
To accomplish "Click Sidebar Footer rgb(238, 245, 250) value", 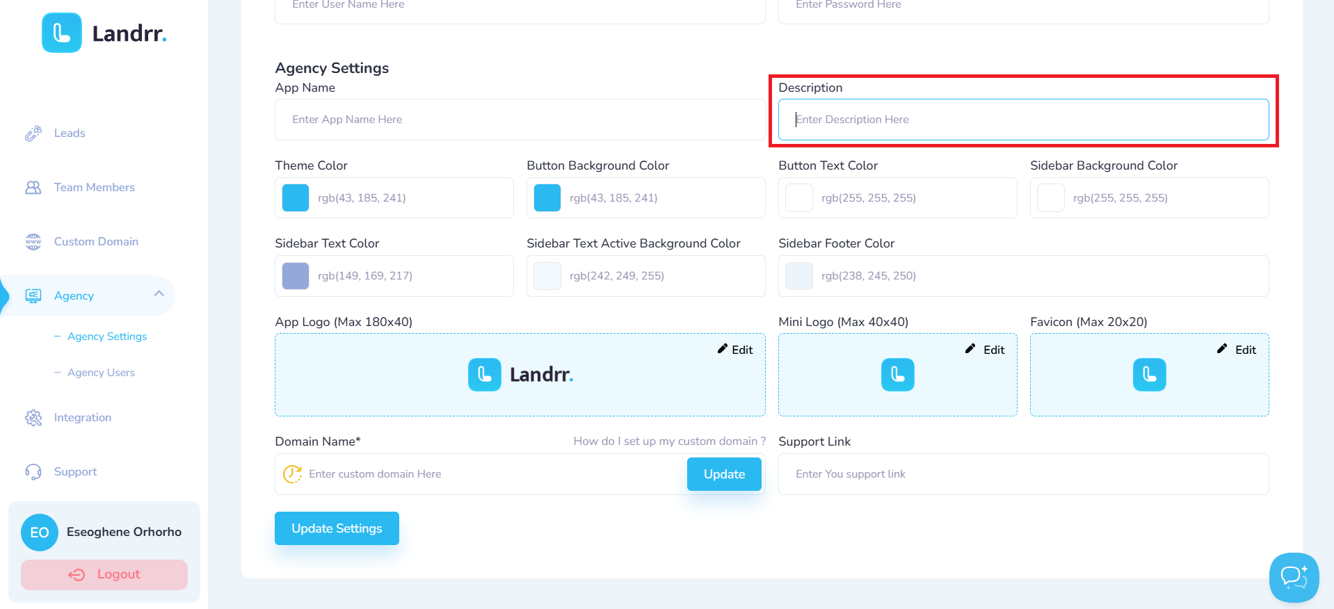I will pos(869,276).
